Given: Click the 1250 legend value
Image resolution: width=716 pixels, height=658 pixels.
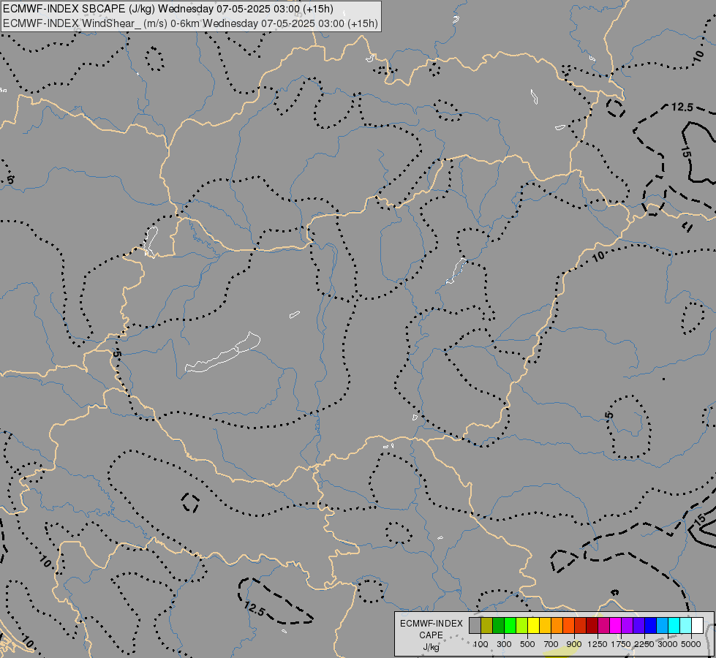Looking at the screenshot, I should click(x=598, y=644).
